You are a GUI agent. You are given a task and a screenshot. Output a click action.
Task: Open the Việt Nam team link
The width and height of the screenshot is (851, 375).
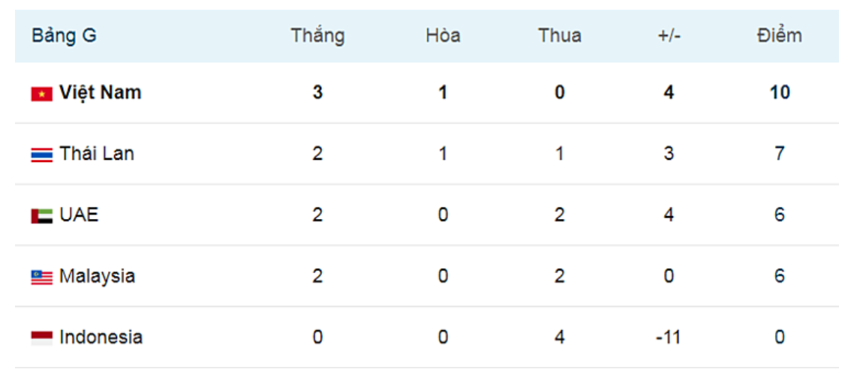[x=100, y=92]
